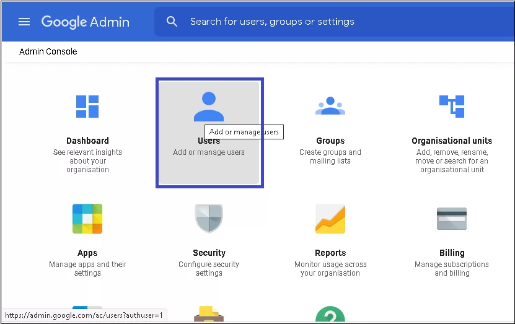Screen dimensions: 515x324
Task: Click 'Monitor usage across your organisation' text
Action: 330,268
